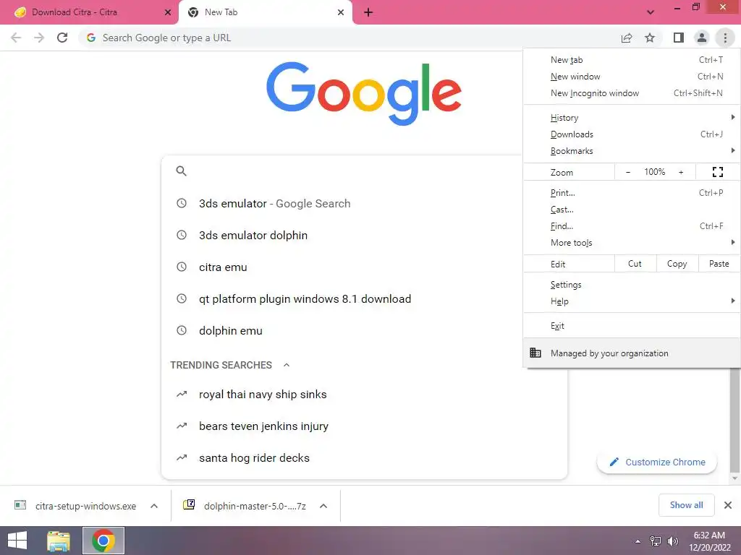Select New window menu item
This screenshot has width=741, height=555.
tap(632, 77)
